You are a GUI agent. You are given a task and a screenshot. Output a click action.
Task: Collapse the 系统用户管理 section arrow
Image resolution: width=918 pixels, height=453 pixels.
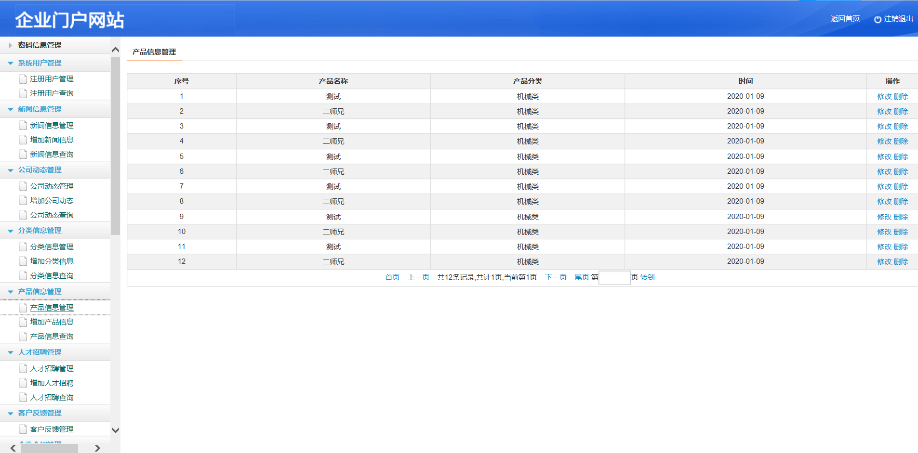coord(10,63)
